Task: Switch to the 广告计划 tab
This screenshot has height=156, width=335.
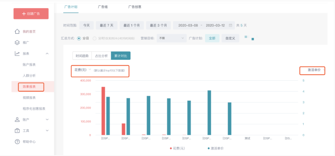Action: pyautogui.click(x=71, y=7)
